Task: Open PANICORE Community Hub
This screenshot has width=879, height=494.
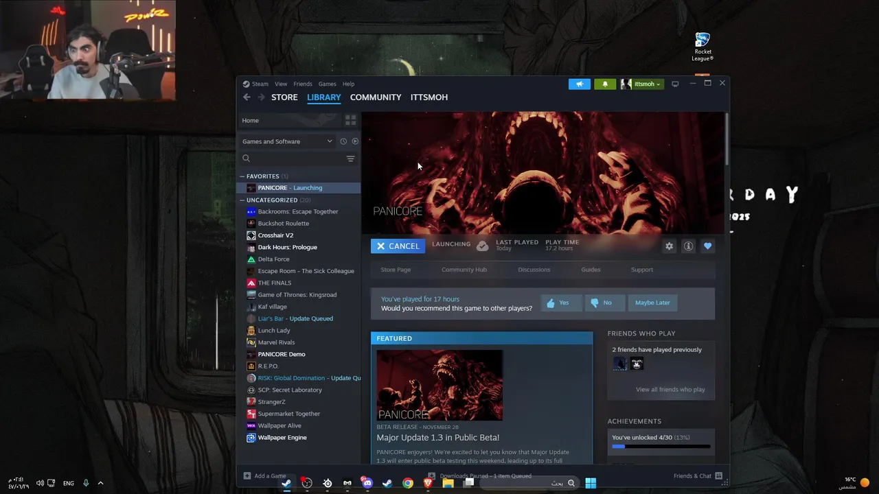Action: (x=464, y=270)
